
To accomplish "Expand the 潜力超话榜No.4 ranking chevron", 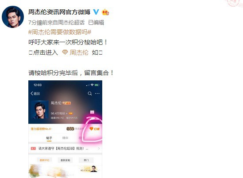I will tap(51, 129).
